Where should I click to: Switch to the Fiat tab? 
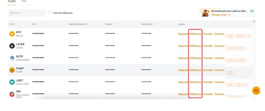pos(24,1)
